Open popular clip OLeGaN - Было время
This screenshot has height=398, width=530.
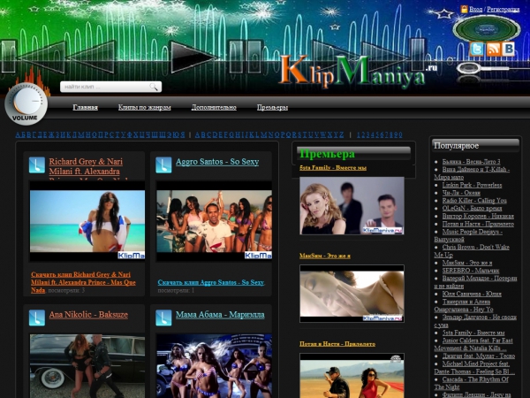[x=472, y=208]
